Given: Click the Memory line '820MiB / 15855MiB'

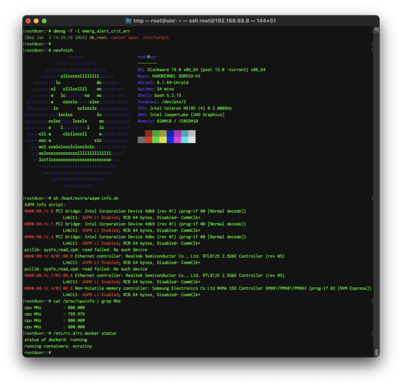Looking at the screenshot, I should pos(167,121).
